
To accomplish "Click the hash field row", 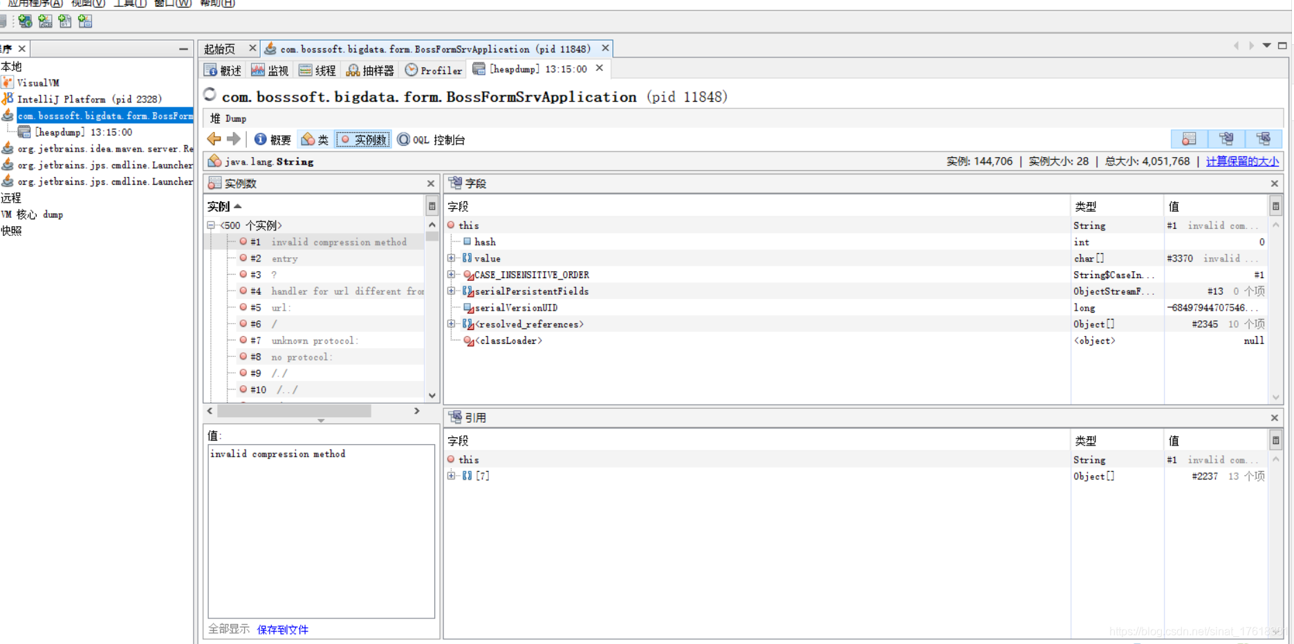I will (x=857, y=241).
